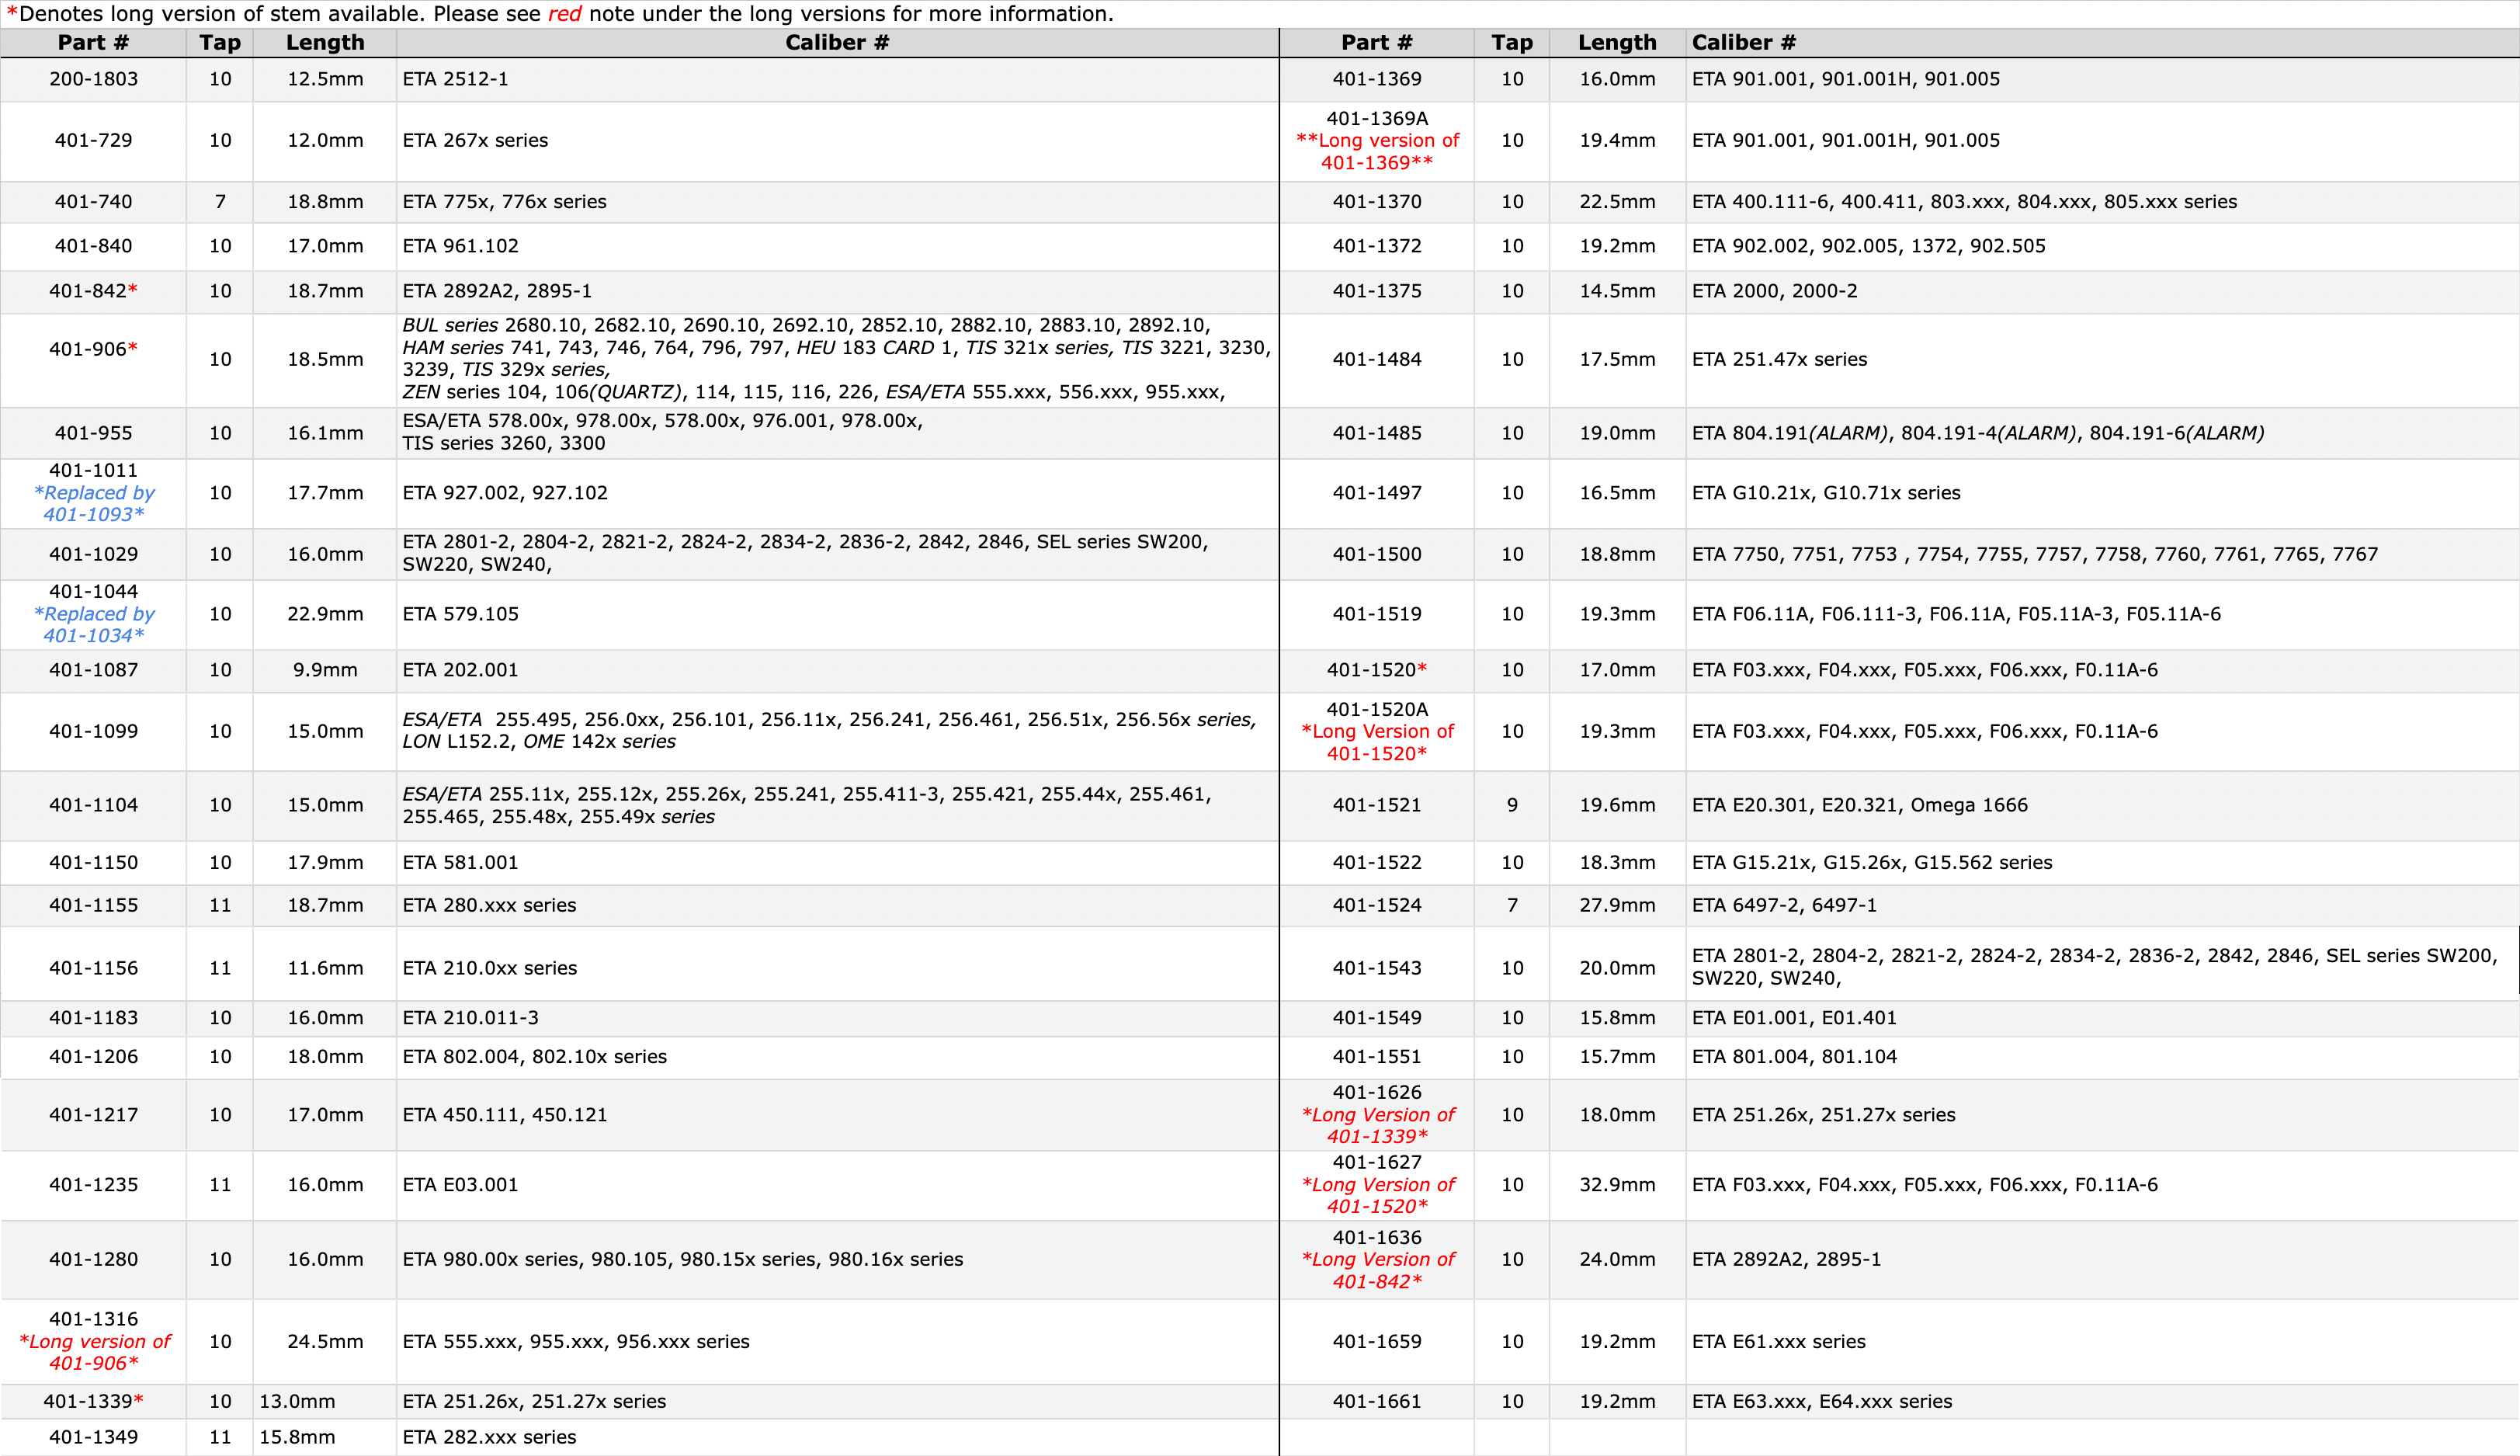
Task: Click part 401-1484
Action: click(1376, 359)
